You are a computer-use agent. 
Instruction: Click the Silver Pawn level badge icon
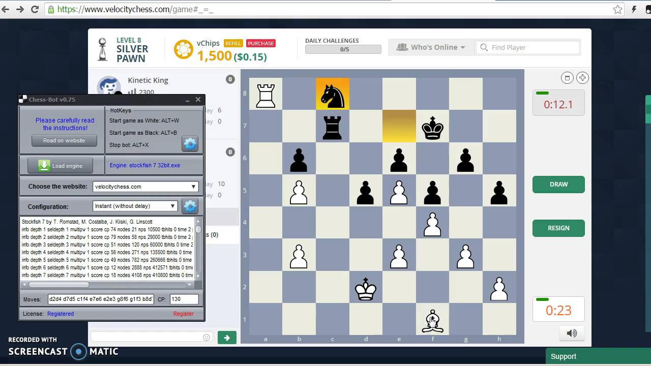point(103,49)
